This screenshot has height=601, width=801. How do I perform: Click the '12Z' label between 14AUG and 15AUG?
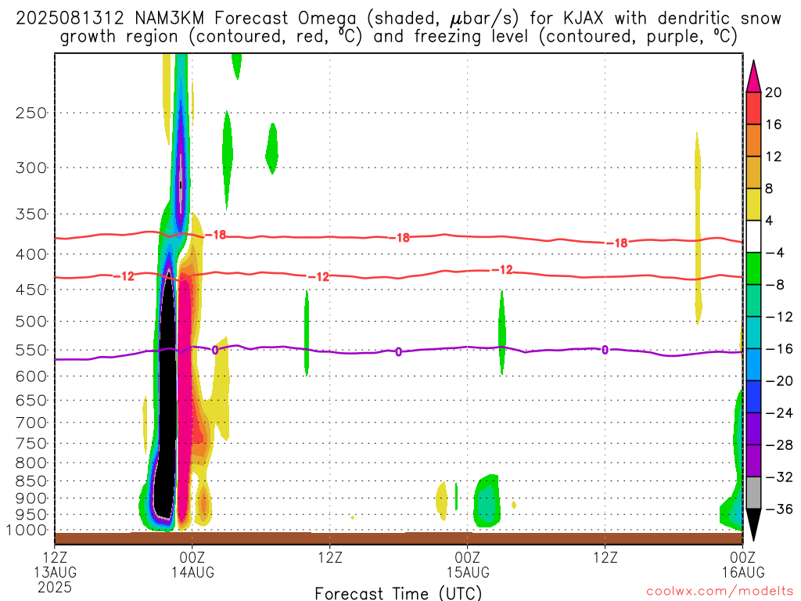330,556
